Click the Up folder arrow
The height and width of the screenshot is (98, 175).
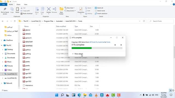(15, 21)
